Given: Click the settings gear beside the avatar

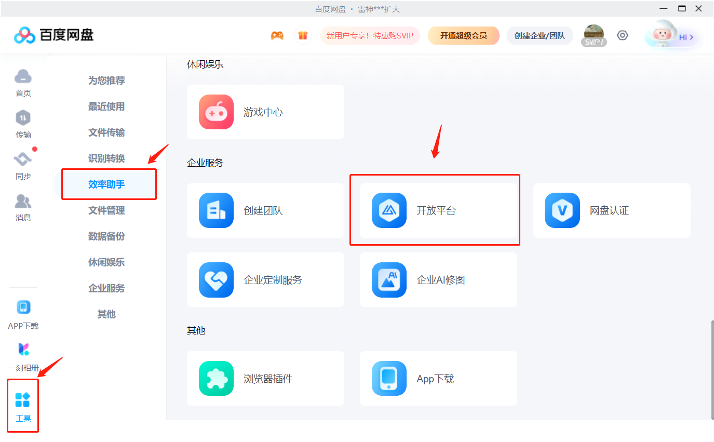Looking at the screenshot, I should coord(623,35).
